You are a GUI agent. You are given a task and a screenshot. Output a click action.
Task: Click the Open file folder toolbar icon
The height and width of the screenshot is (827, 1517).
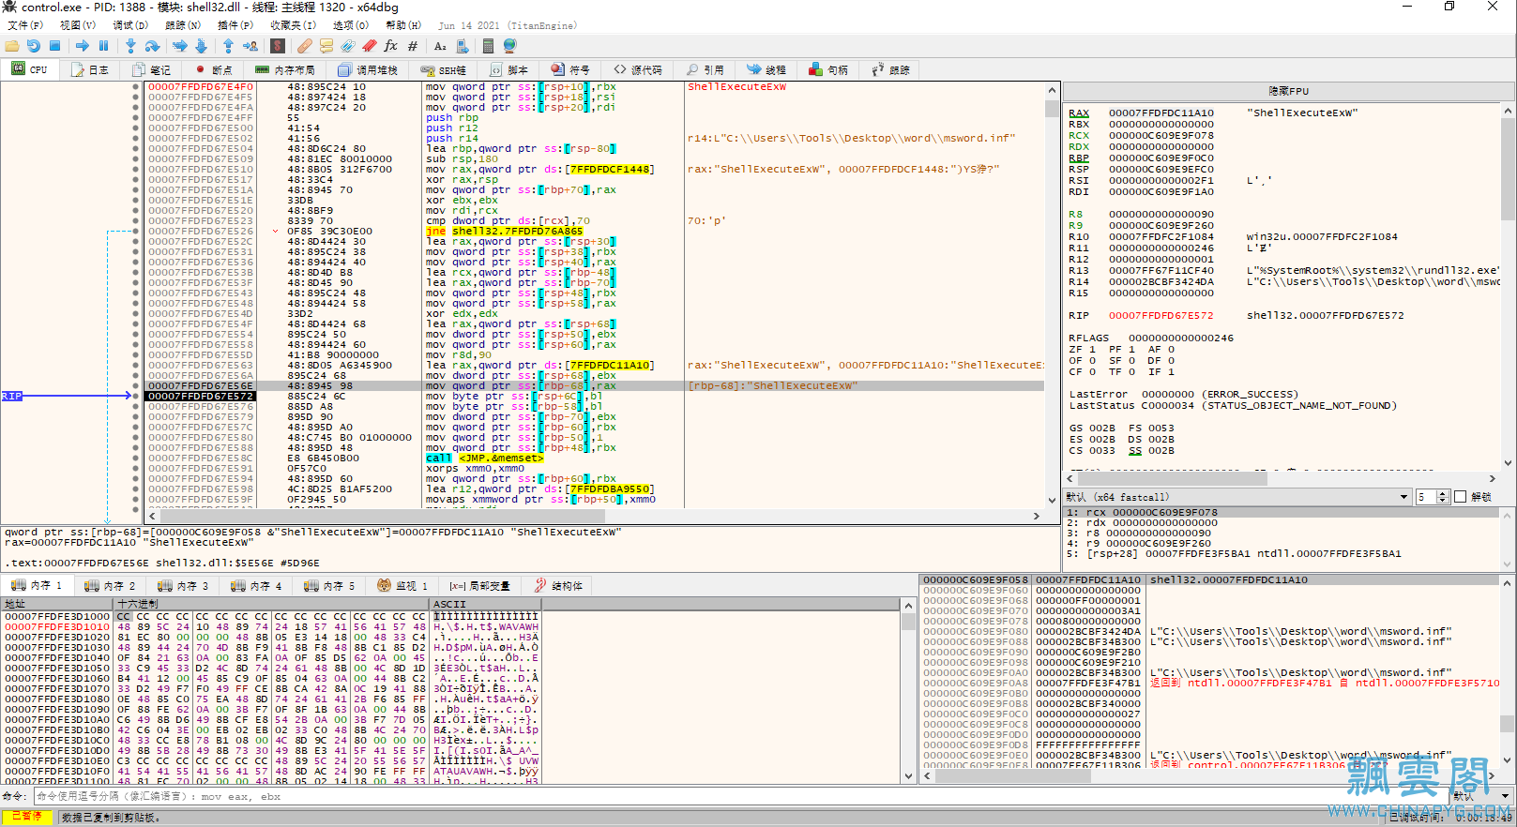click(12, 45)
